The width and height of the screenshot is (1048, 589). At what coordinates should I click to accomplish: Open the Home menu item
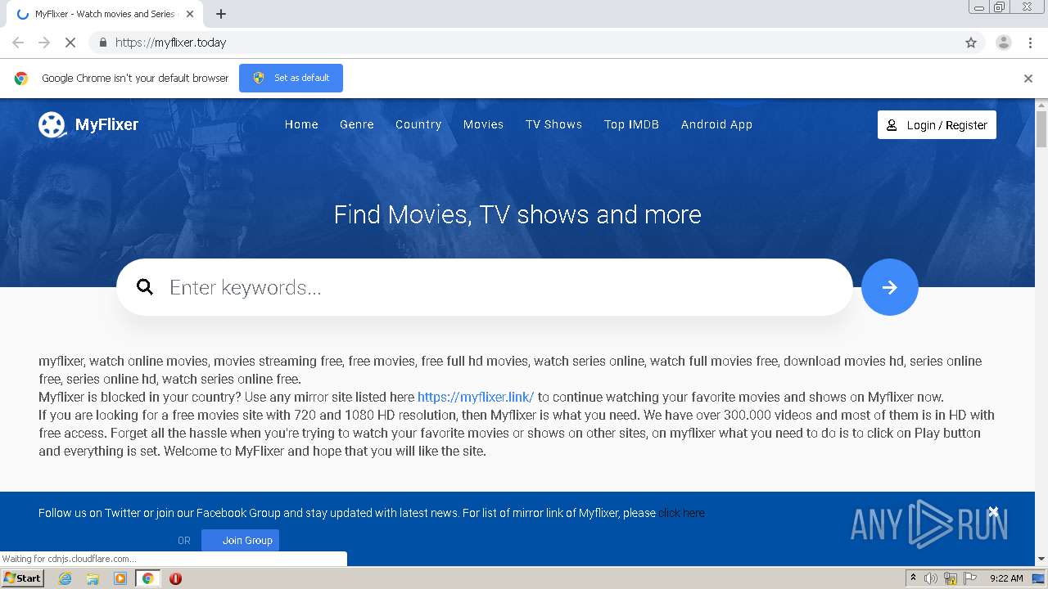point(301,124)
